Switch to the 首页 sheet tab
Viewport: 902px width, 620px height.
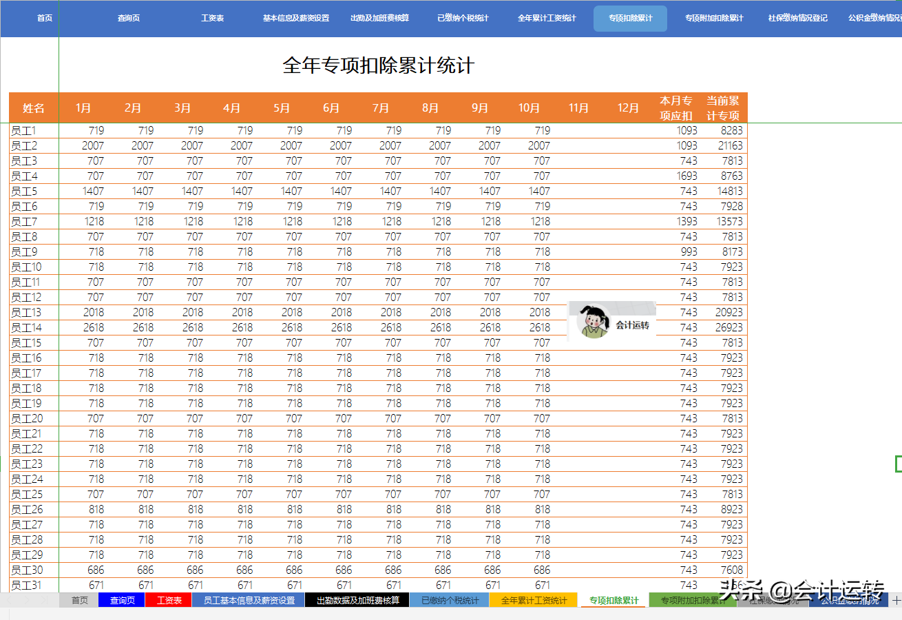80,601
